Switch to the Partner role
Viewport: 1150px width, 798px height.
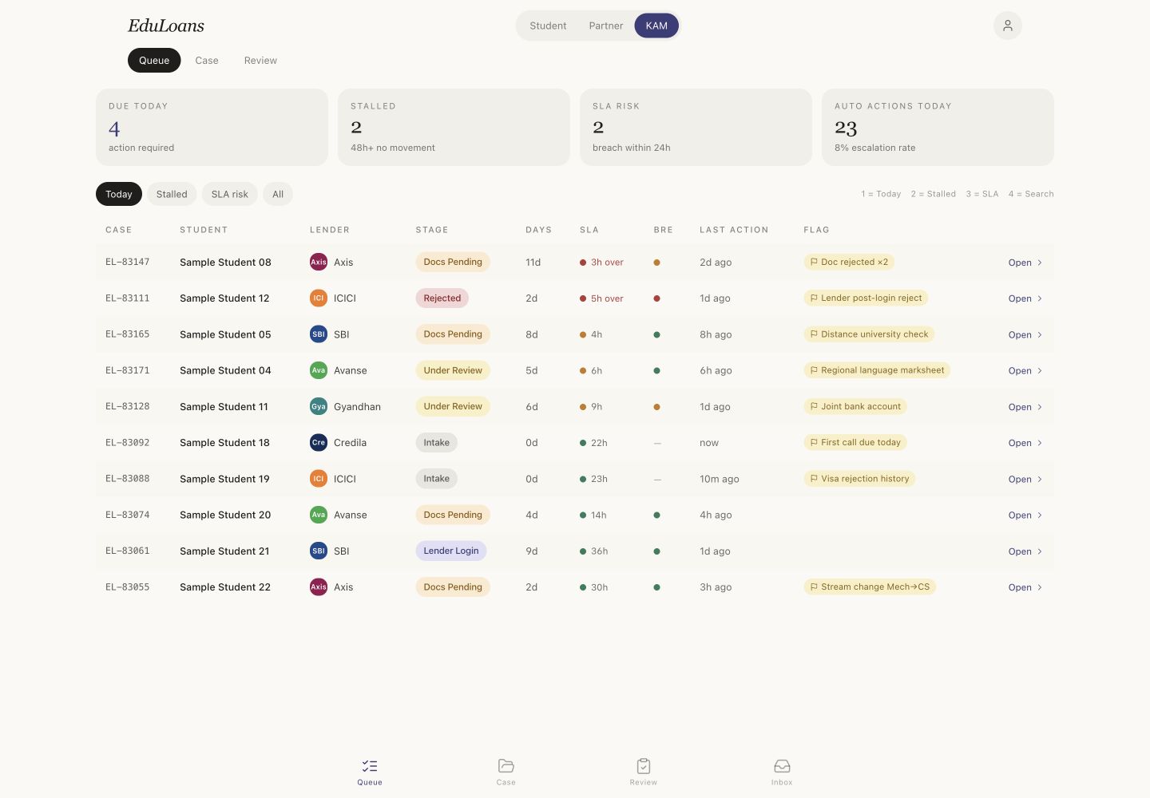606,26
